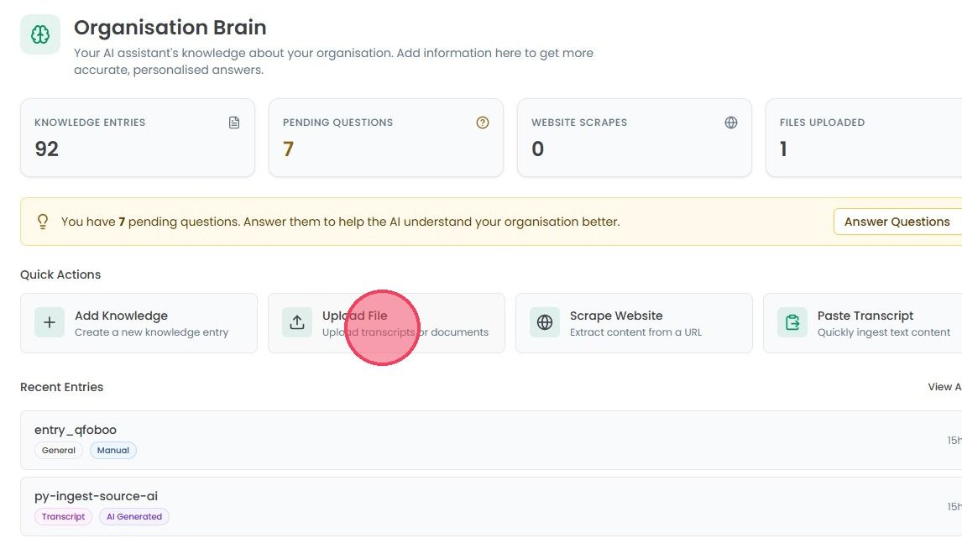Click the globe icon in Website Scrapes card
This screenshot has height=538, width=962.
coord(730,123)
